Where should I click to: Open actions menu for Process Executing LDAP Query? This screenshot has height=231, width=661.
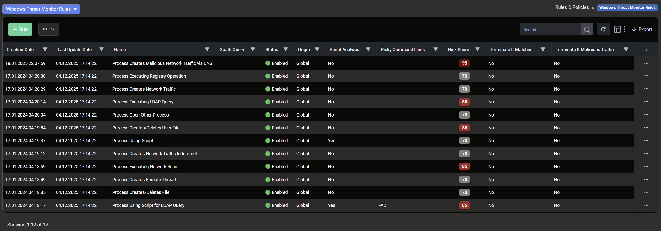[646, 102]
